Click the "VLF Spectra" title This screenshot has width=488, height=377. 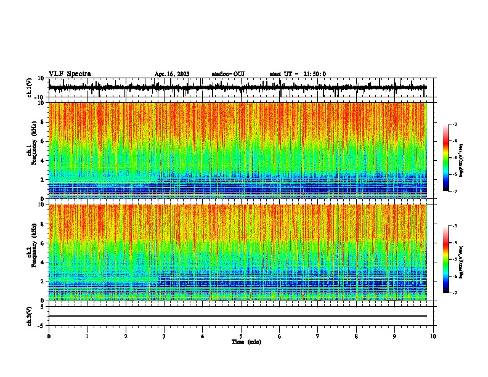click(70, 74)
